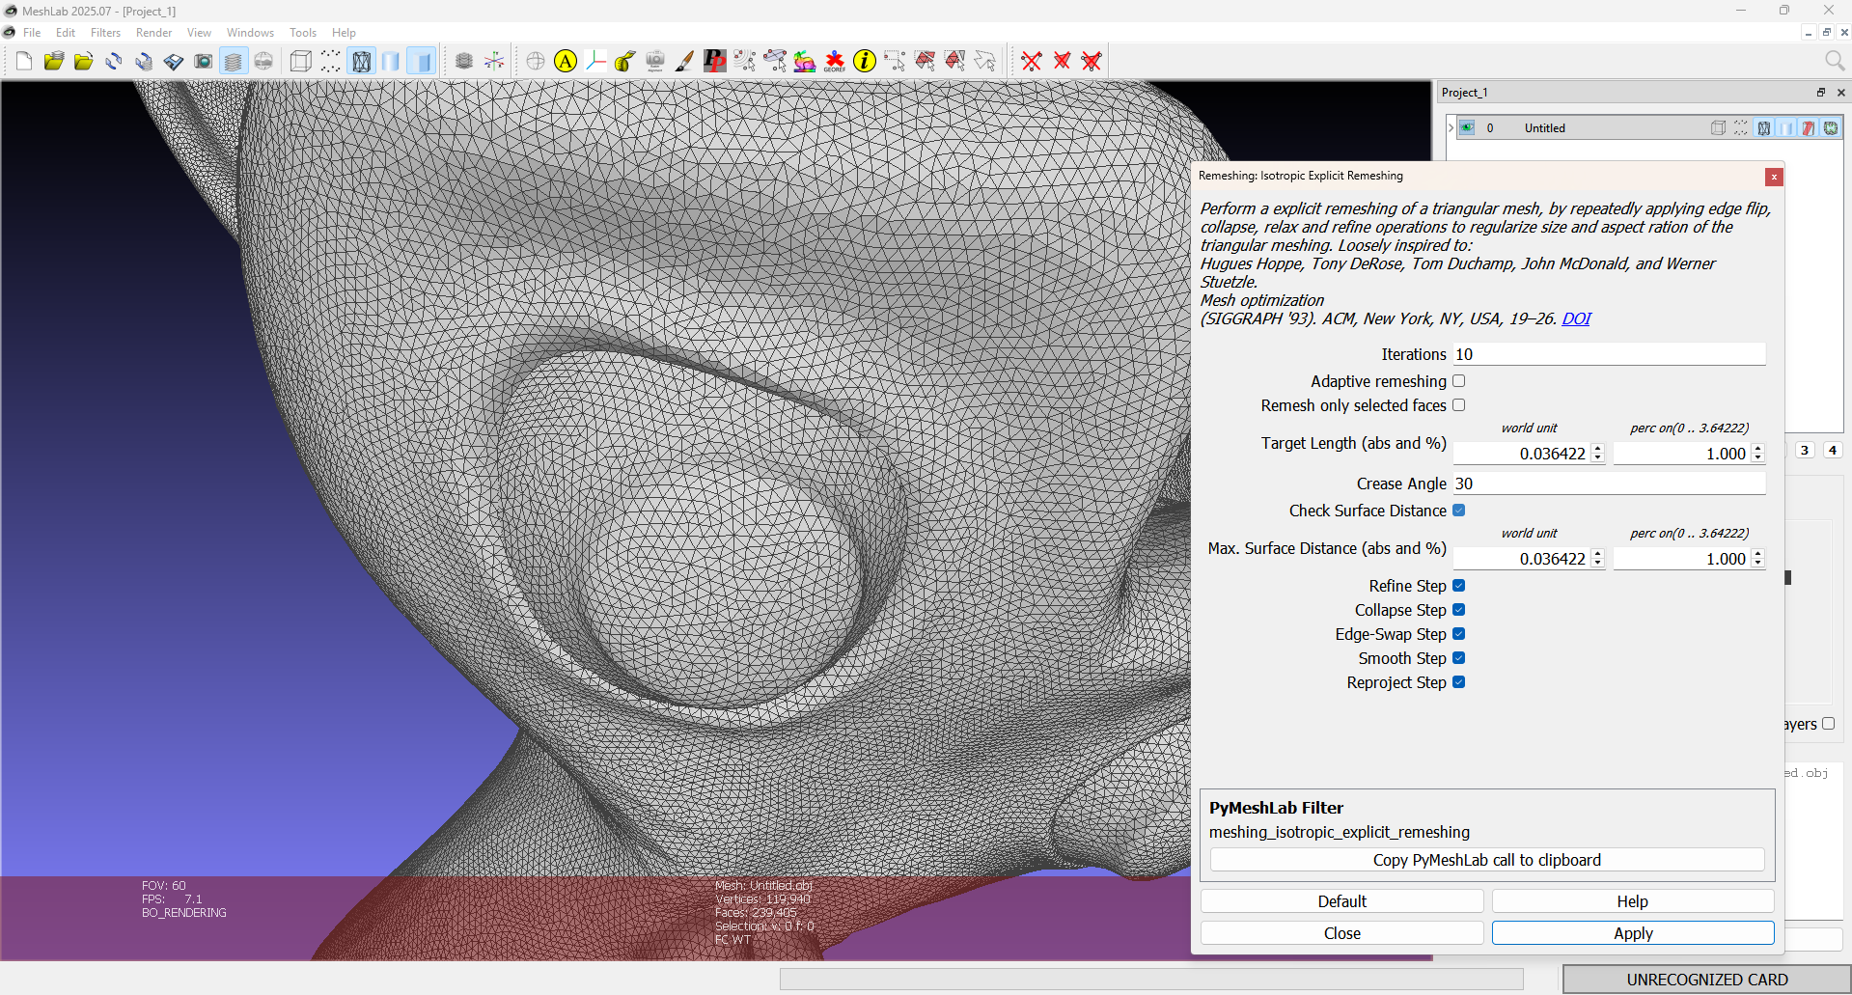This screenshot has height=995, width=1852.
Task: Click the yellow A annotation icon
Action: click(566, 62)
